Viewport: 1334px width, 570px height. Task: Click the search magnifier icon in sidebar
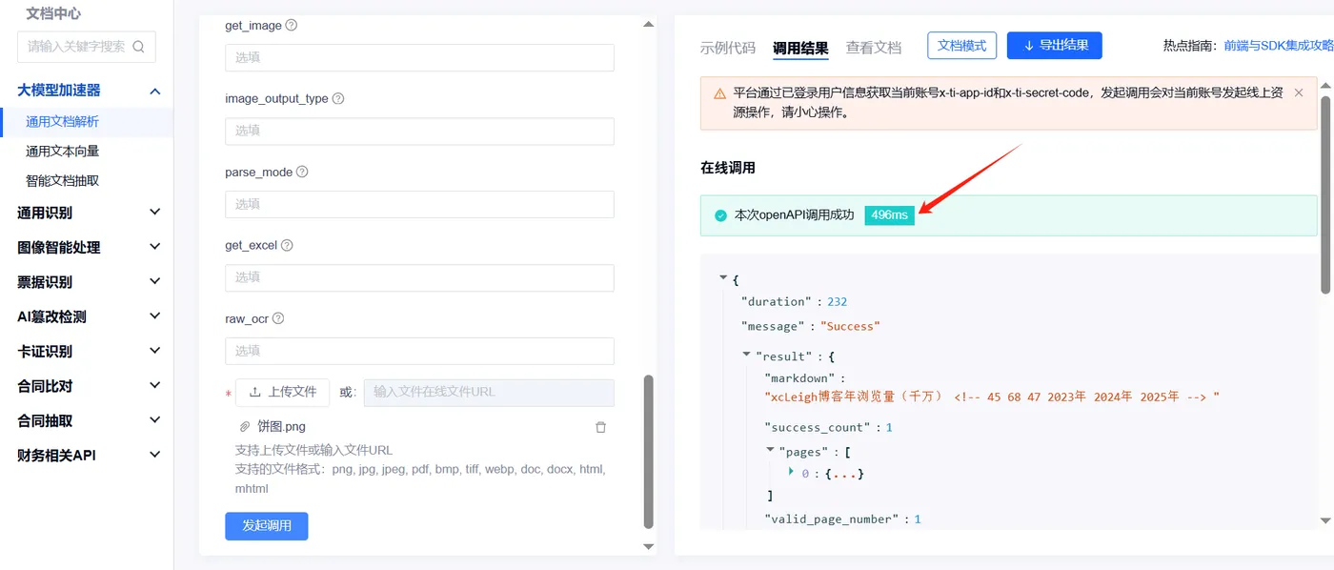pos(138,47)
